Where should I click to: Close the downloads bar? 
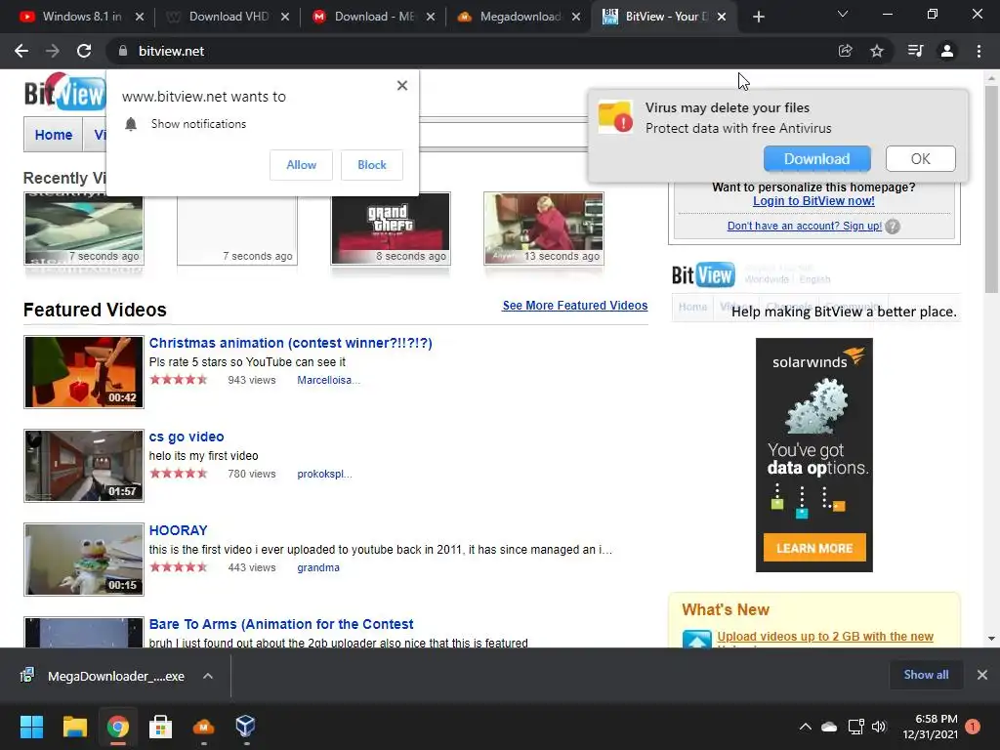pyautogui.click(x=982, y=675)
